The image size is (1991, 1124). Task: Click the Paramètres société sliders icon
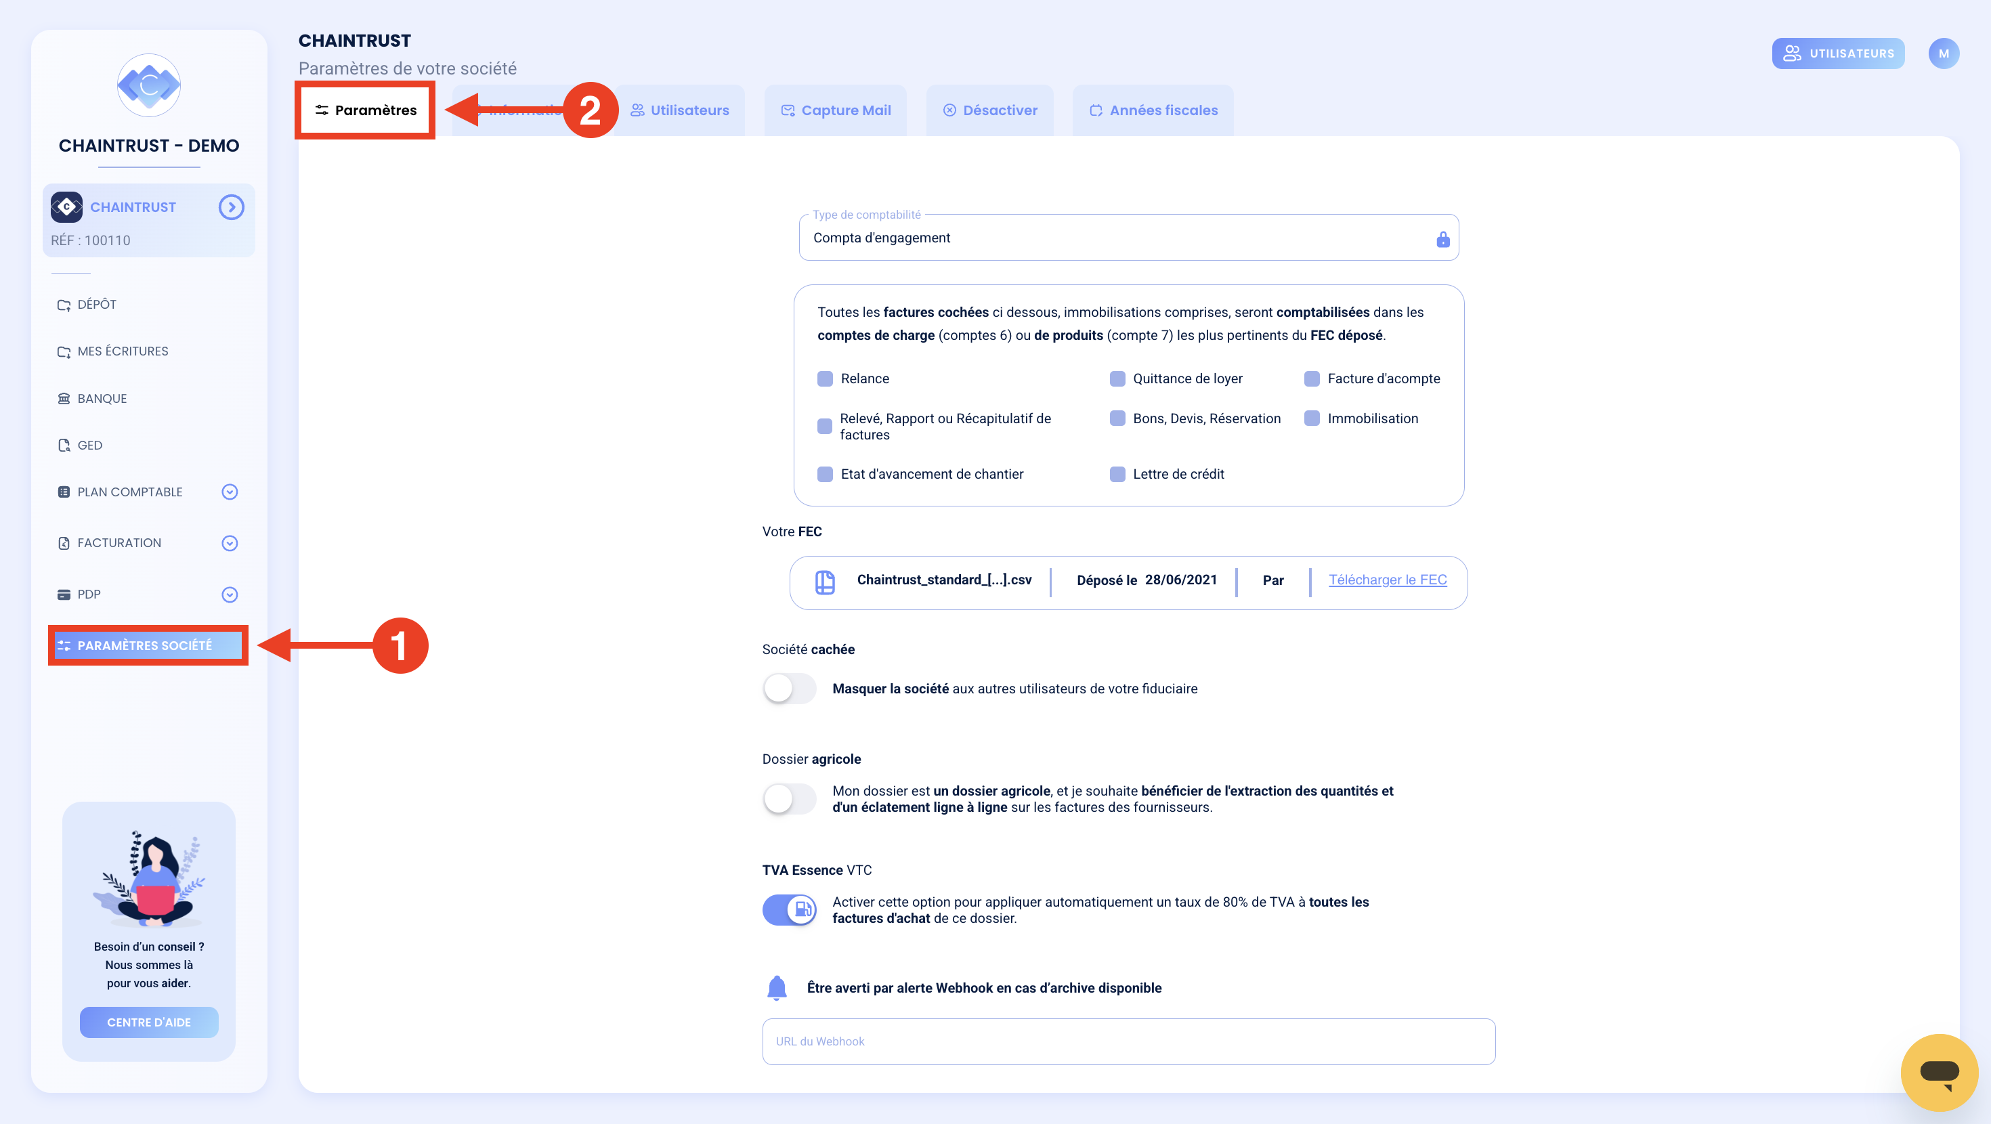coord(64,645)
